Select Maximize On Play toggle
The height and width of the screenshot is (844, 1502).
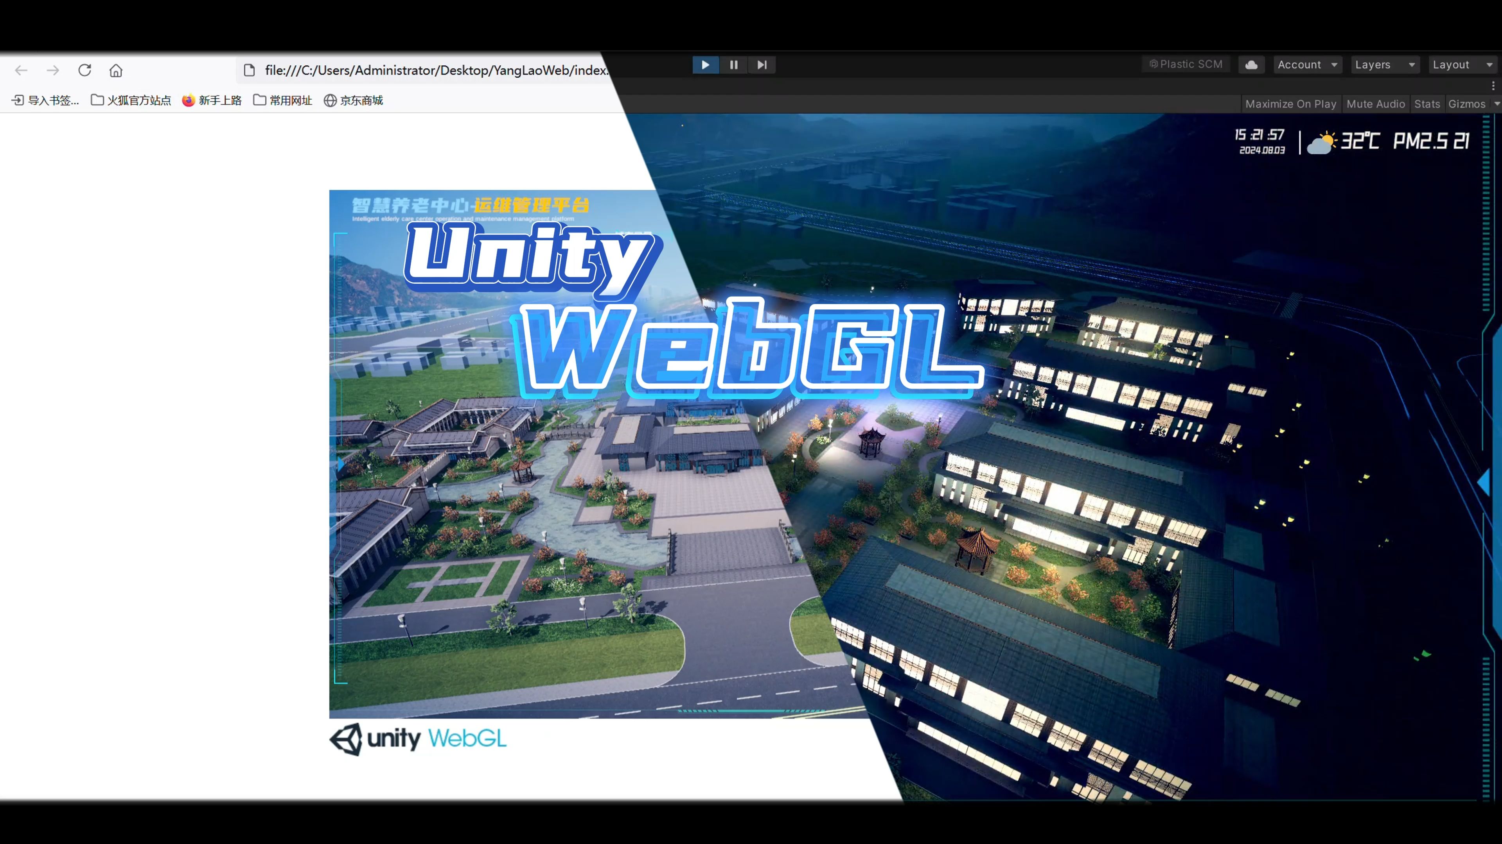1290,103
